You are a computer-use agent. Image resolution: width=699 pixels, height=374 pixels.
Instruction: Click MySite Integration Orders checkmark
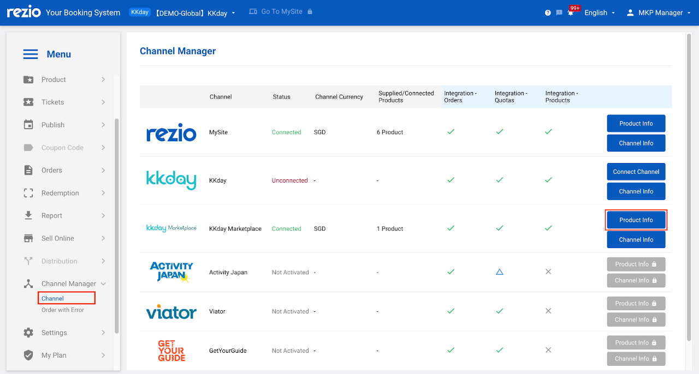coord(451,131)
